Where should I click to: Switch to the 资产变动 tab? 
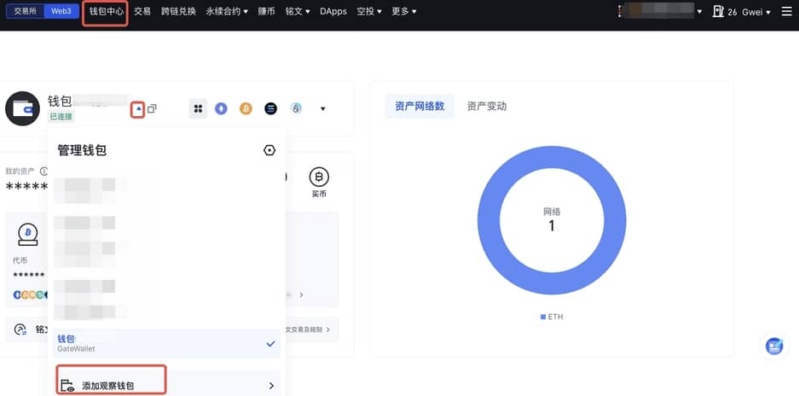[x=486, y=106]
